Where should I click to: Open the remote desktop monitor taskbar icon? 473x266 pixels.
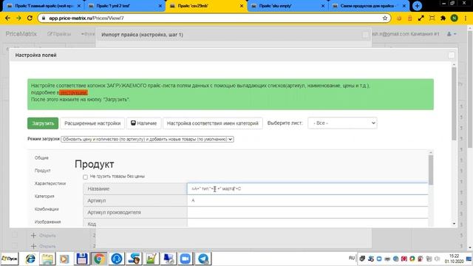coord(169,259)
